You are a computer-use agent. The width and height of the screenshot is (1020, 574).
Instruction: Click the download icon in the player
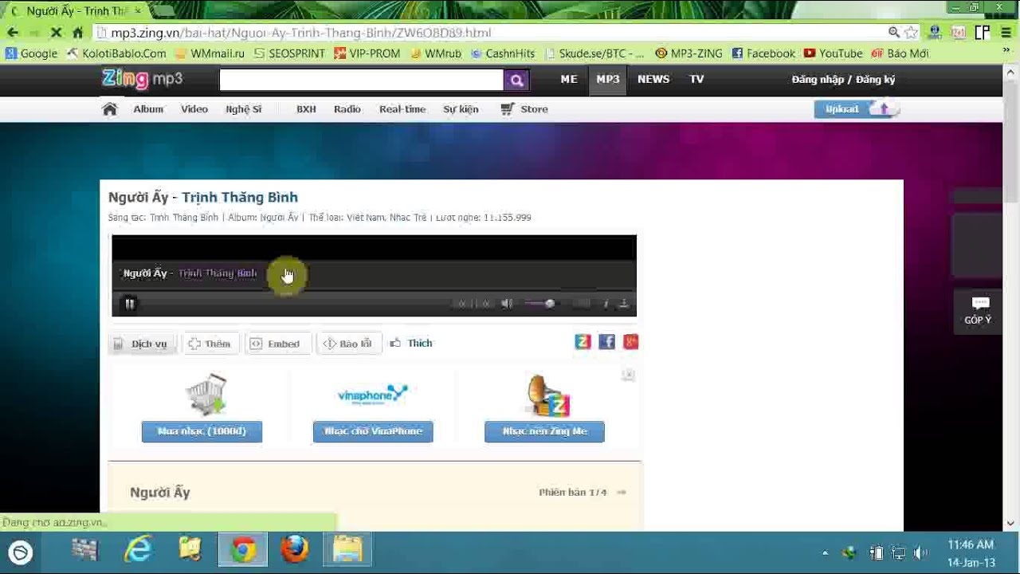coord(624,304)
